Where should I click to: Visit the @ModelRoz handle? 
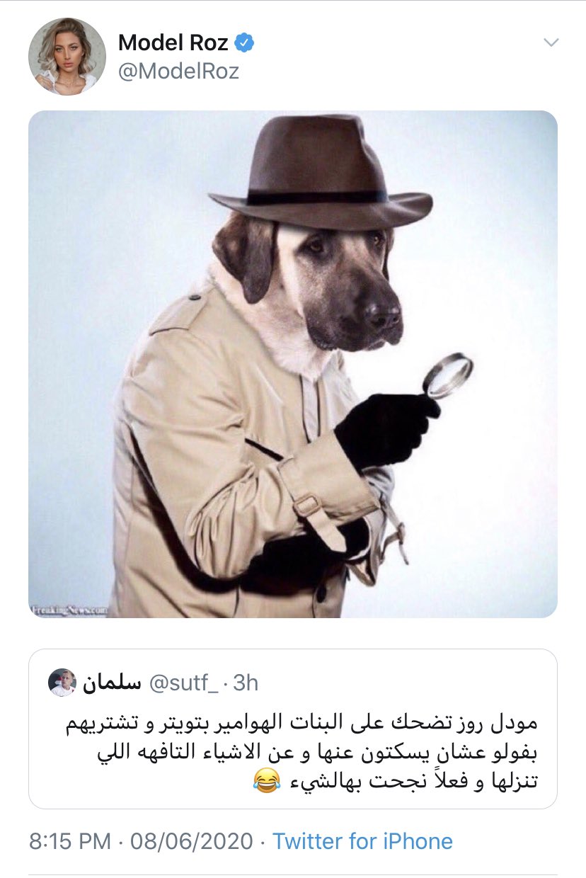coord(178,72)
